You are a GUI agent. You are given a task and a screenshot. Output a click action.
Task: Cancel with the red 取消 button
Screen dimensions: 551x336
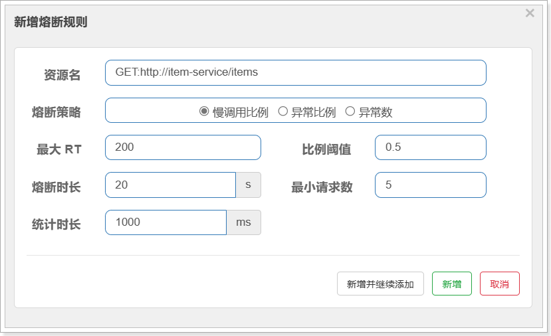(499, 284)
